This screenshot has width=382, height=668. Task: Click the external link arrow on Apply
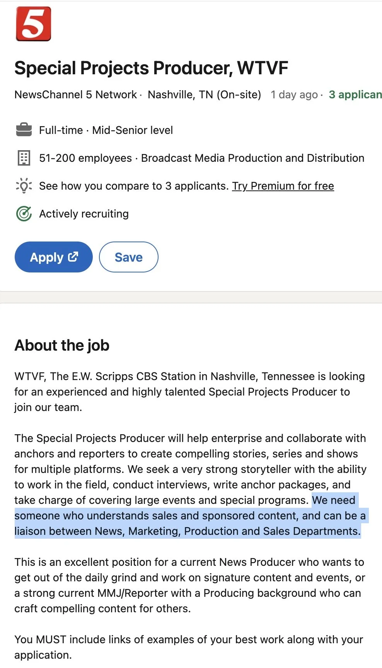pyautogui.click(x=73, y=257)
